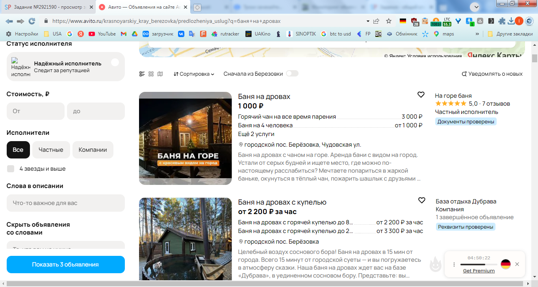Image resolution: width=538 pixels, height=287 pixels.
Task: Open timer widget three-dot menu
Action: (x=454, y=265)
